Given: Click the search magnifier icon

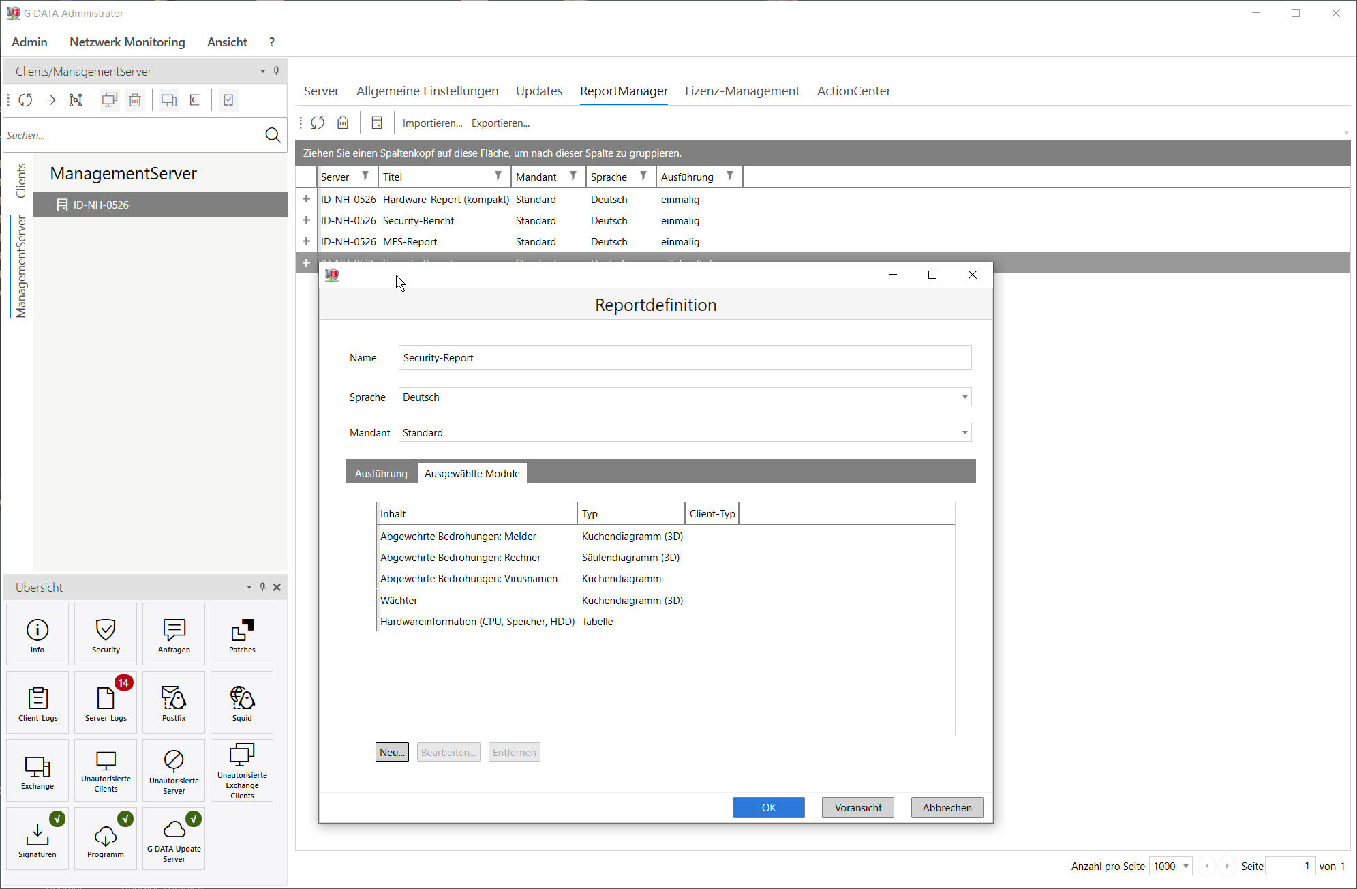Looking at the screenshot, I should [x=273, y=135].
